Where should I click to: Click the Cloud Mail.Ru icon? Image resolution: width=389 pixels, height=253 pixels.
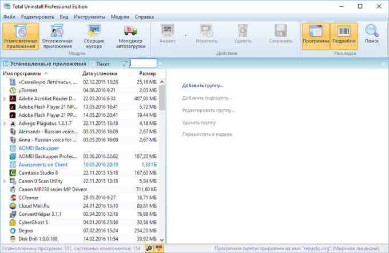[x=13, y=206]
